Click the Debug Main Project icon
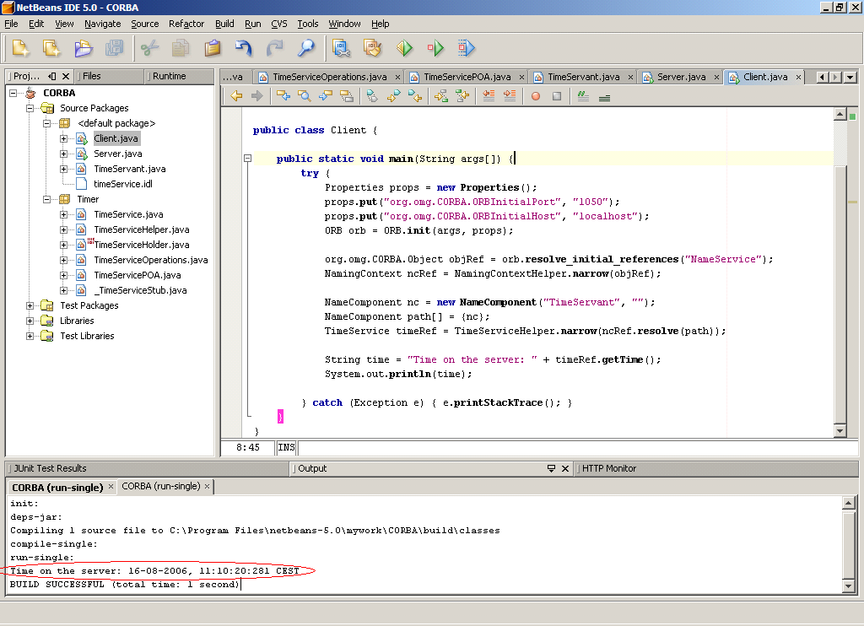This screenshot has width=864, height=626. pyautogui.click(x=435, y=48)
